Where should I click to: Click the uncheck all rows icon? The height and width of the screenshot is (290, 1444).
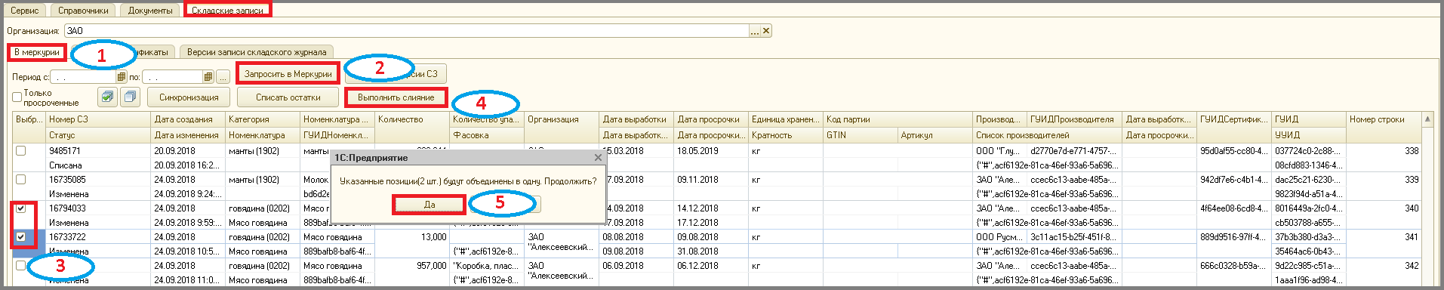[x=130, y=97]
